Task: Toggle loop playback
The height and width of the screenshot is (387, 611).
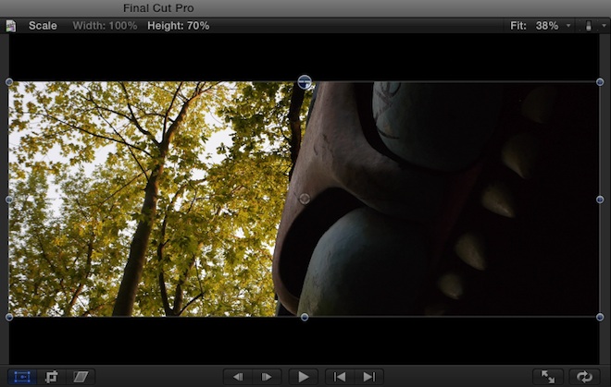Action: click(x=584, y=377)
